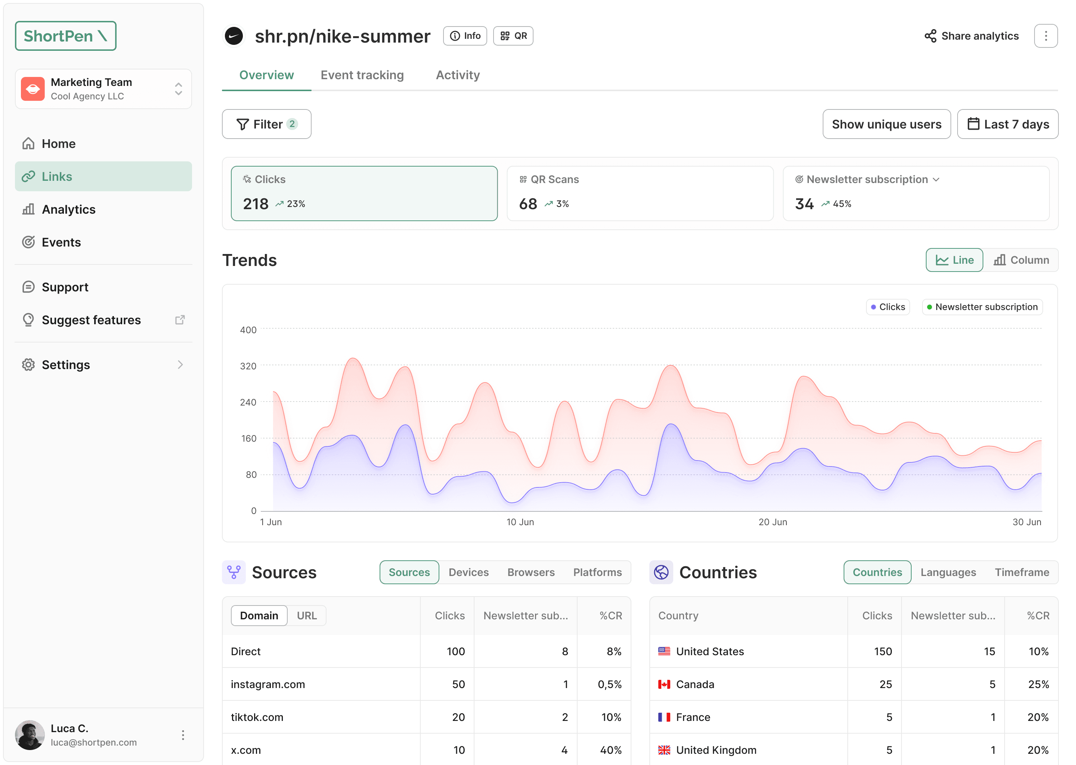The height and width of the screenshot is (765, 1076).
Task: Enable Show unique users
Action: [886, 124]
